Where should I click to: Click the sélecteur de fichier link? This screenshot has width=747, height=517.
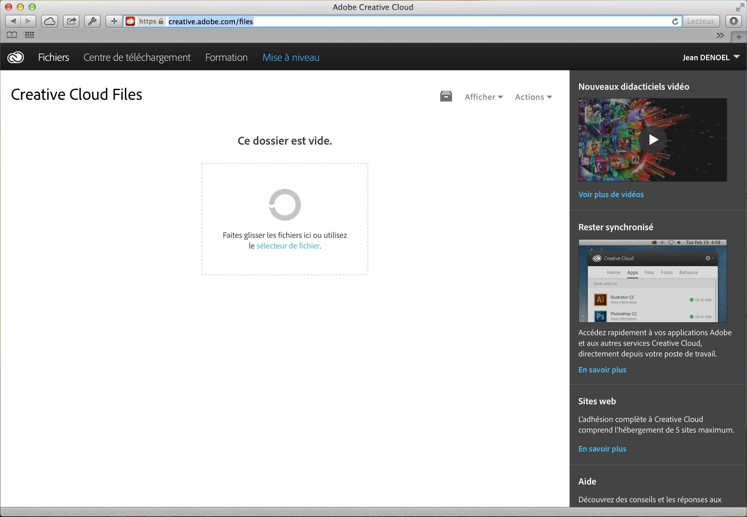pyautogui.click(x=288, y=246)
